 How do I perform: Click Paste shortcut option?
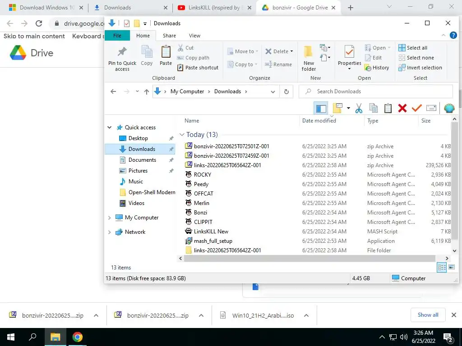(198, 68)
